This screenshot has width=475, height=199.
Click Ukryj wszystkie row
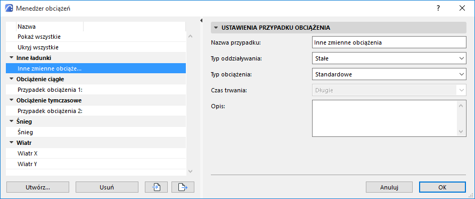click(96, 47)
